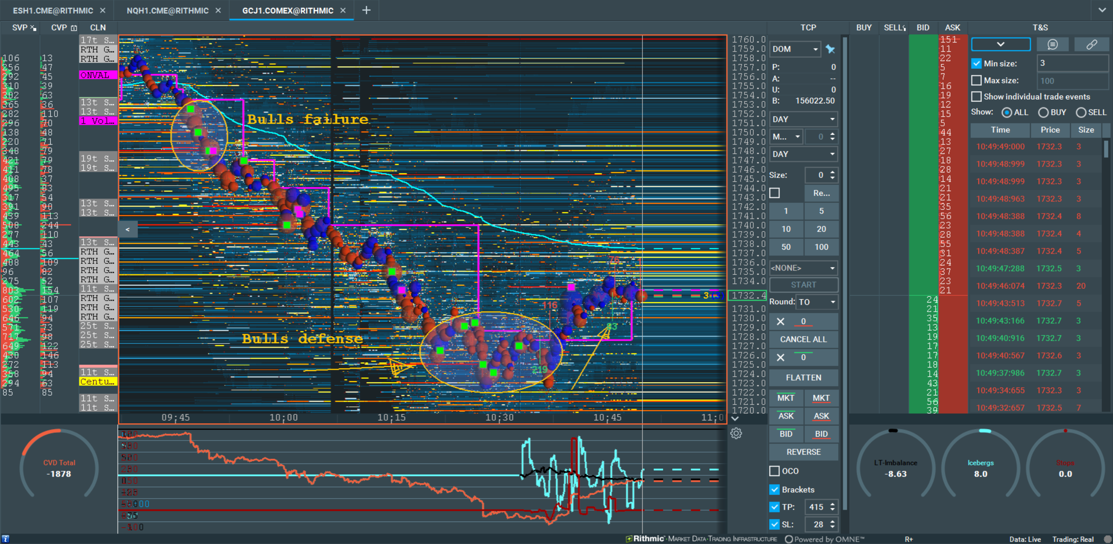Pin the TCP trading panel with the pushpin

tap(830, 49)
